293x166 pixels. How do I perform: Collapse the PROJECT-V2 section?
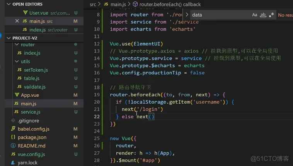[9, 38]
